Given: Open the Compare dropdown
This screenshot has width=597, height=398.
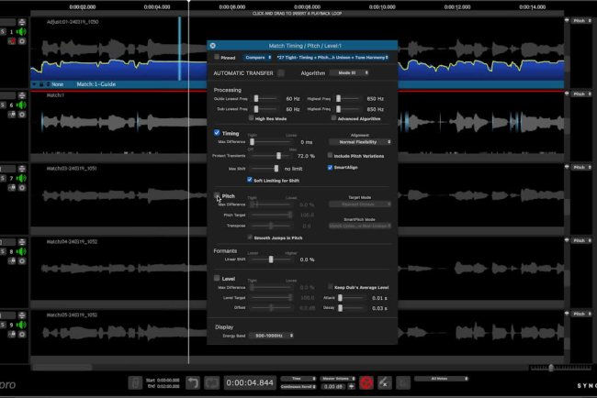Looking at the screenshot, I should (x=258, y=58).
